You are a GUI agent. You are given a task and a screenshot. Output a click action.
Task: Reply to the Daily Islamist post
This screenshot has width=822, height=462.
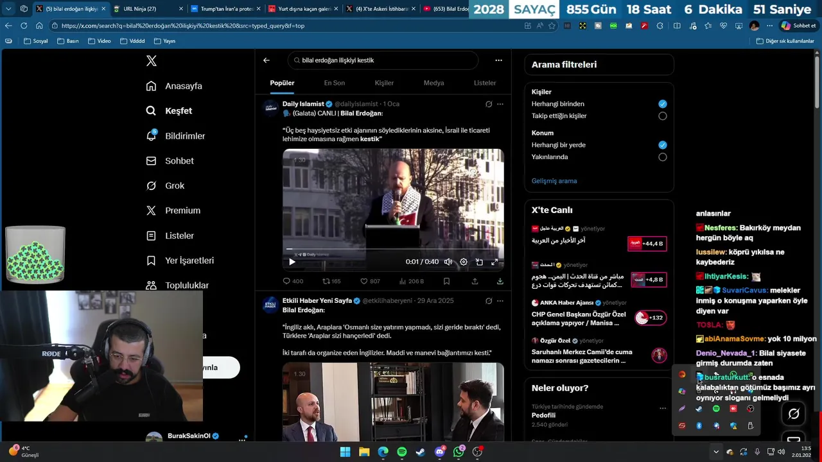coord(293,281)
